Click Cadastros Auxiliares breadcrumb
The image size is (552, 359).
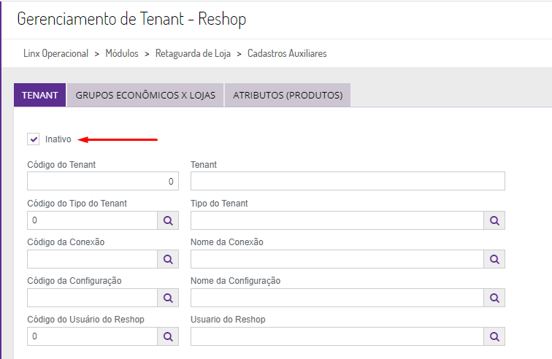tap(287, 54)
